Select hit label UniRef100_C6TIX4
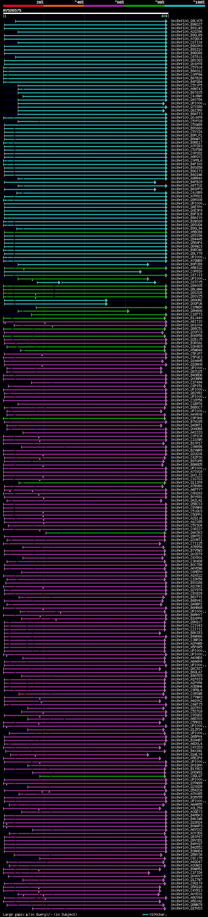 pyautogui.click(x=187, y=42)
